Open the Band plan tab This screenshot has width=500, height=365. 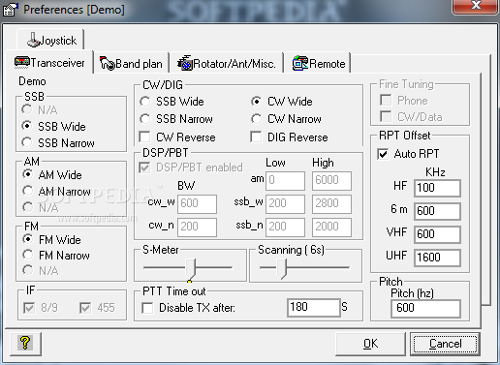131,64
